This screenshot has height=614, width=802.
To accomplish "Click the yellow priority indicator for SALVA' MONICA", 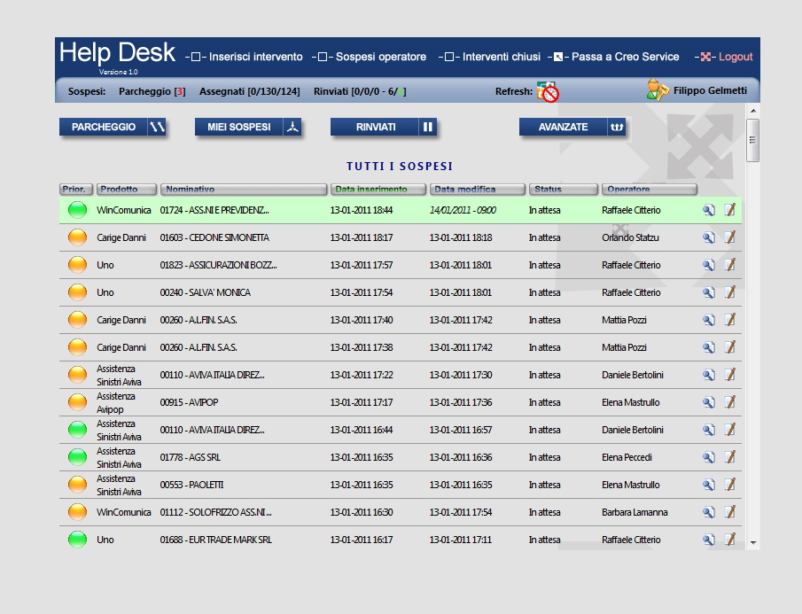I will click(76, 292).
